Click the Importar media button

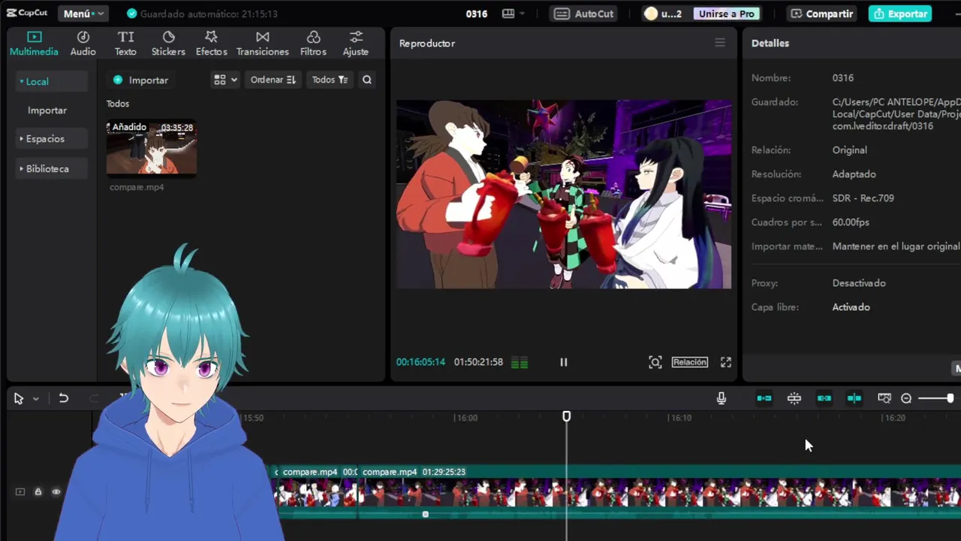pyautogui.click(x=140, y=80)
